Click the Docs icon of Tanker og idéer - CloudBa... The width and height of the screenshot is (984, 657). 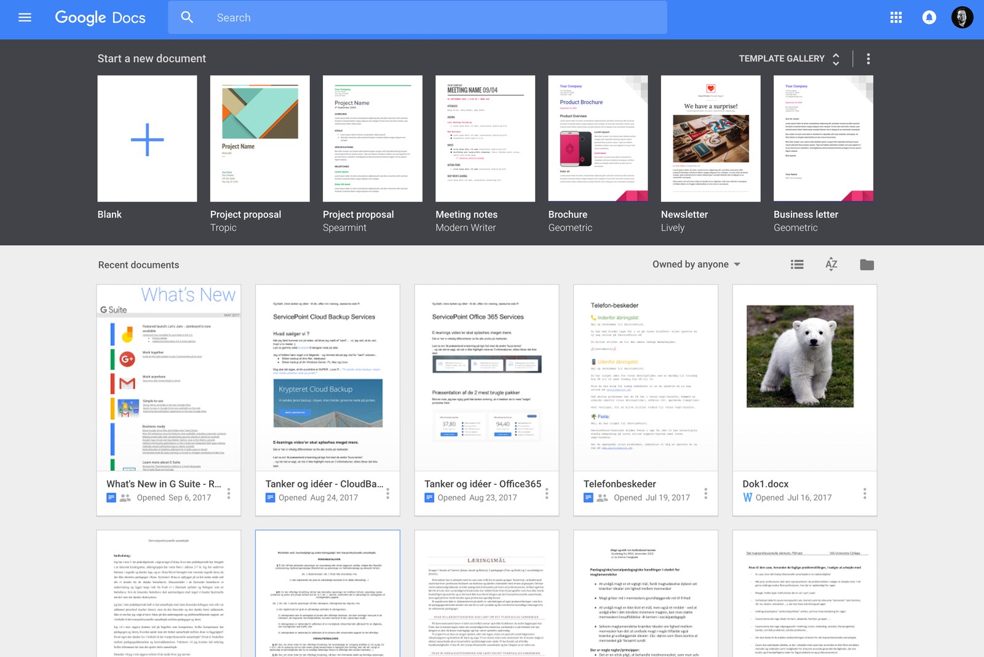tap(270, 497)
